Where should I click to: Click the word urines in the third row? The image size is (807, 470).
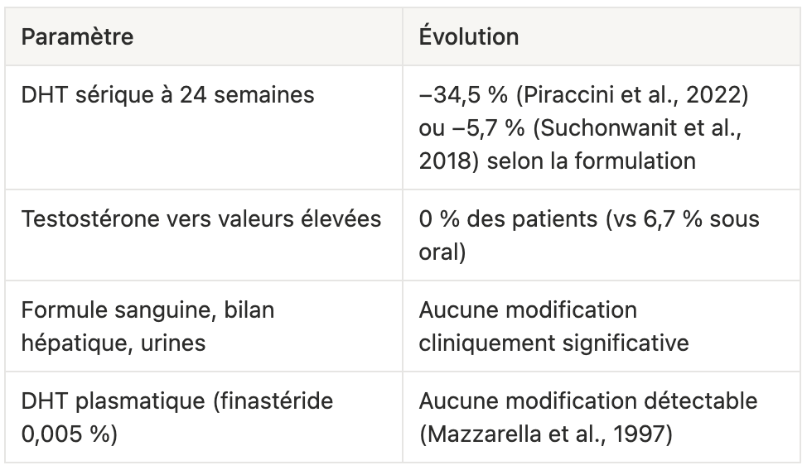coord(173,343)
